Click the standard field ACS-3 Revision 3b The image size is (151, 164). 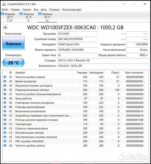103,60
